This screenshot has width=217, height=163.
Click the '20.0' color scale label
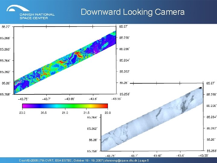22,113
